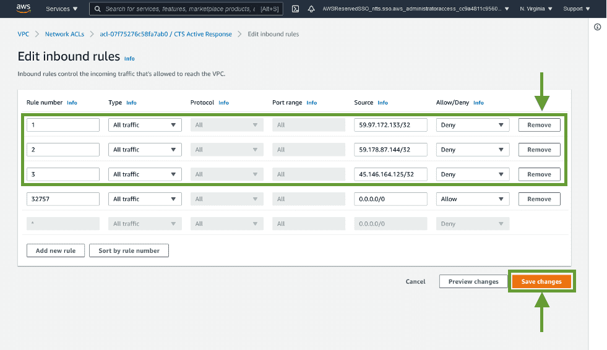Open Deny dropdown for rule 3

[x=473, y=174]
